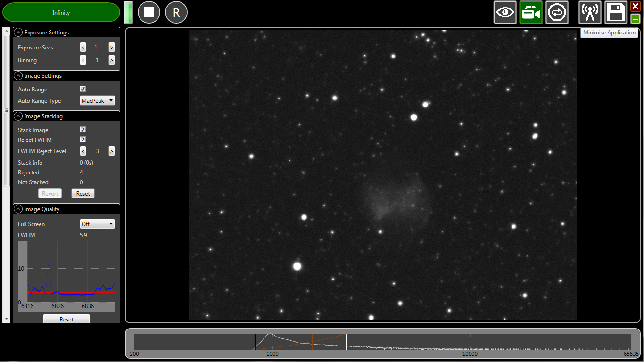Click the R reset icon near the stop button
The image size is (644, 362).
[176, 12]
